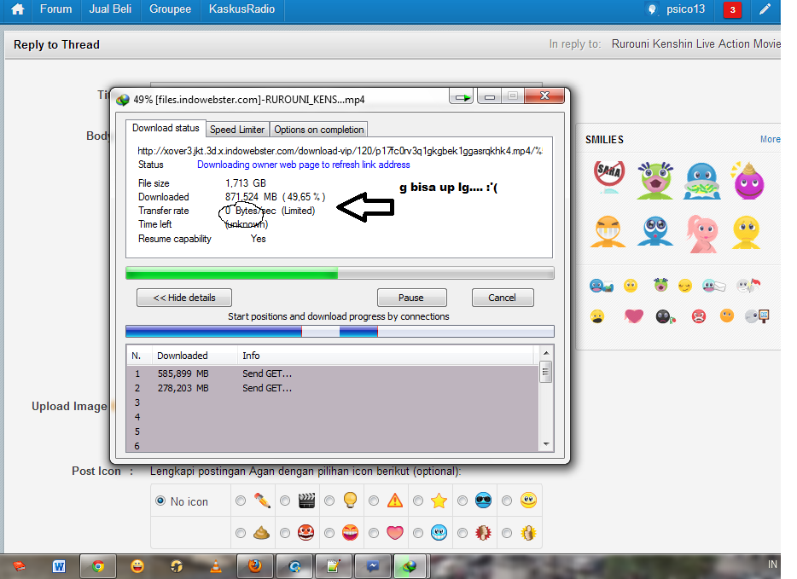The height and width of the screenshot is (579, 797).
Task: Click the Info column header
Action: point(386,356)
